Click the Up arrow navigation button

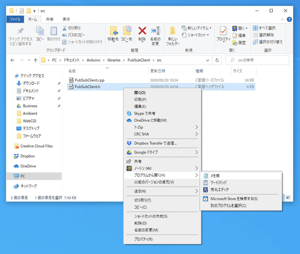click(x=35, y=60)
